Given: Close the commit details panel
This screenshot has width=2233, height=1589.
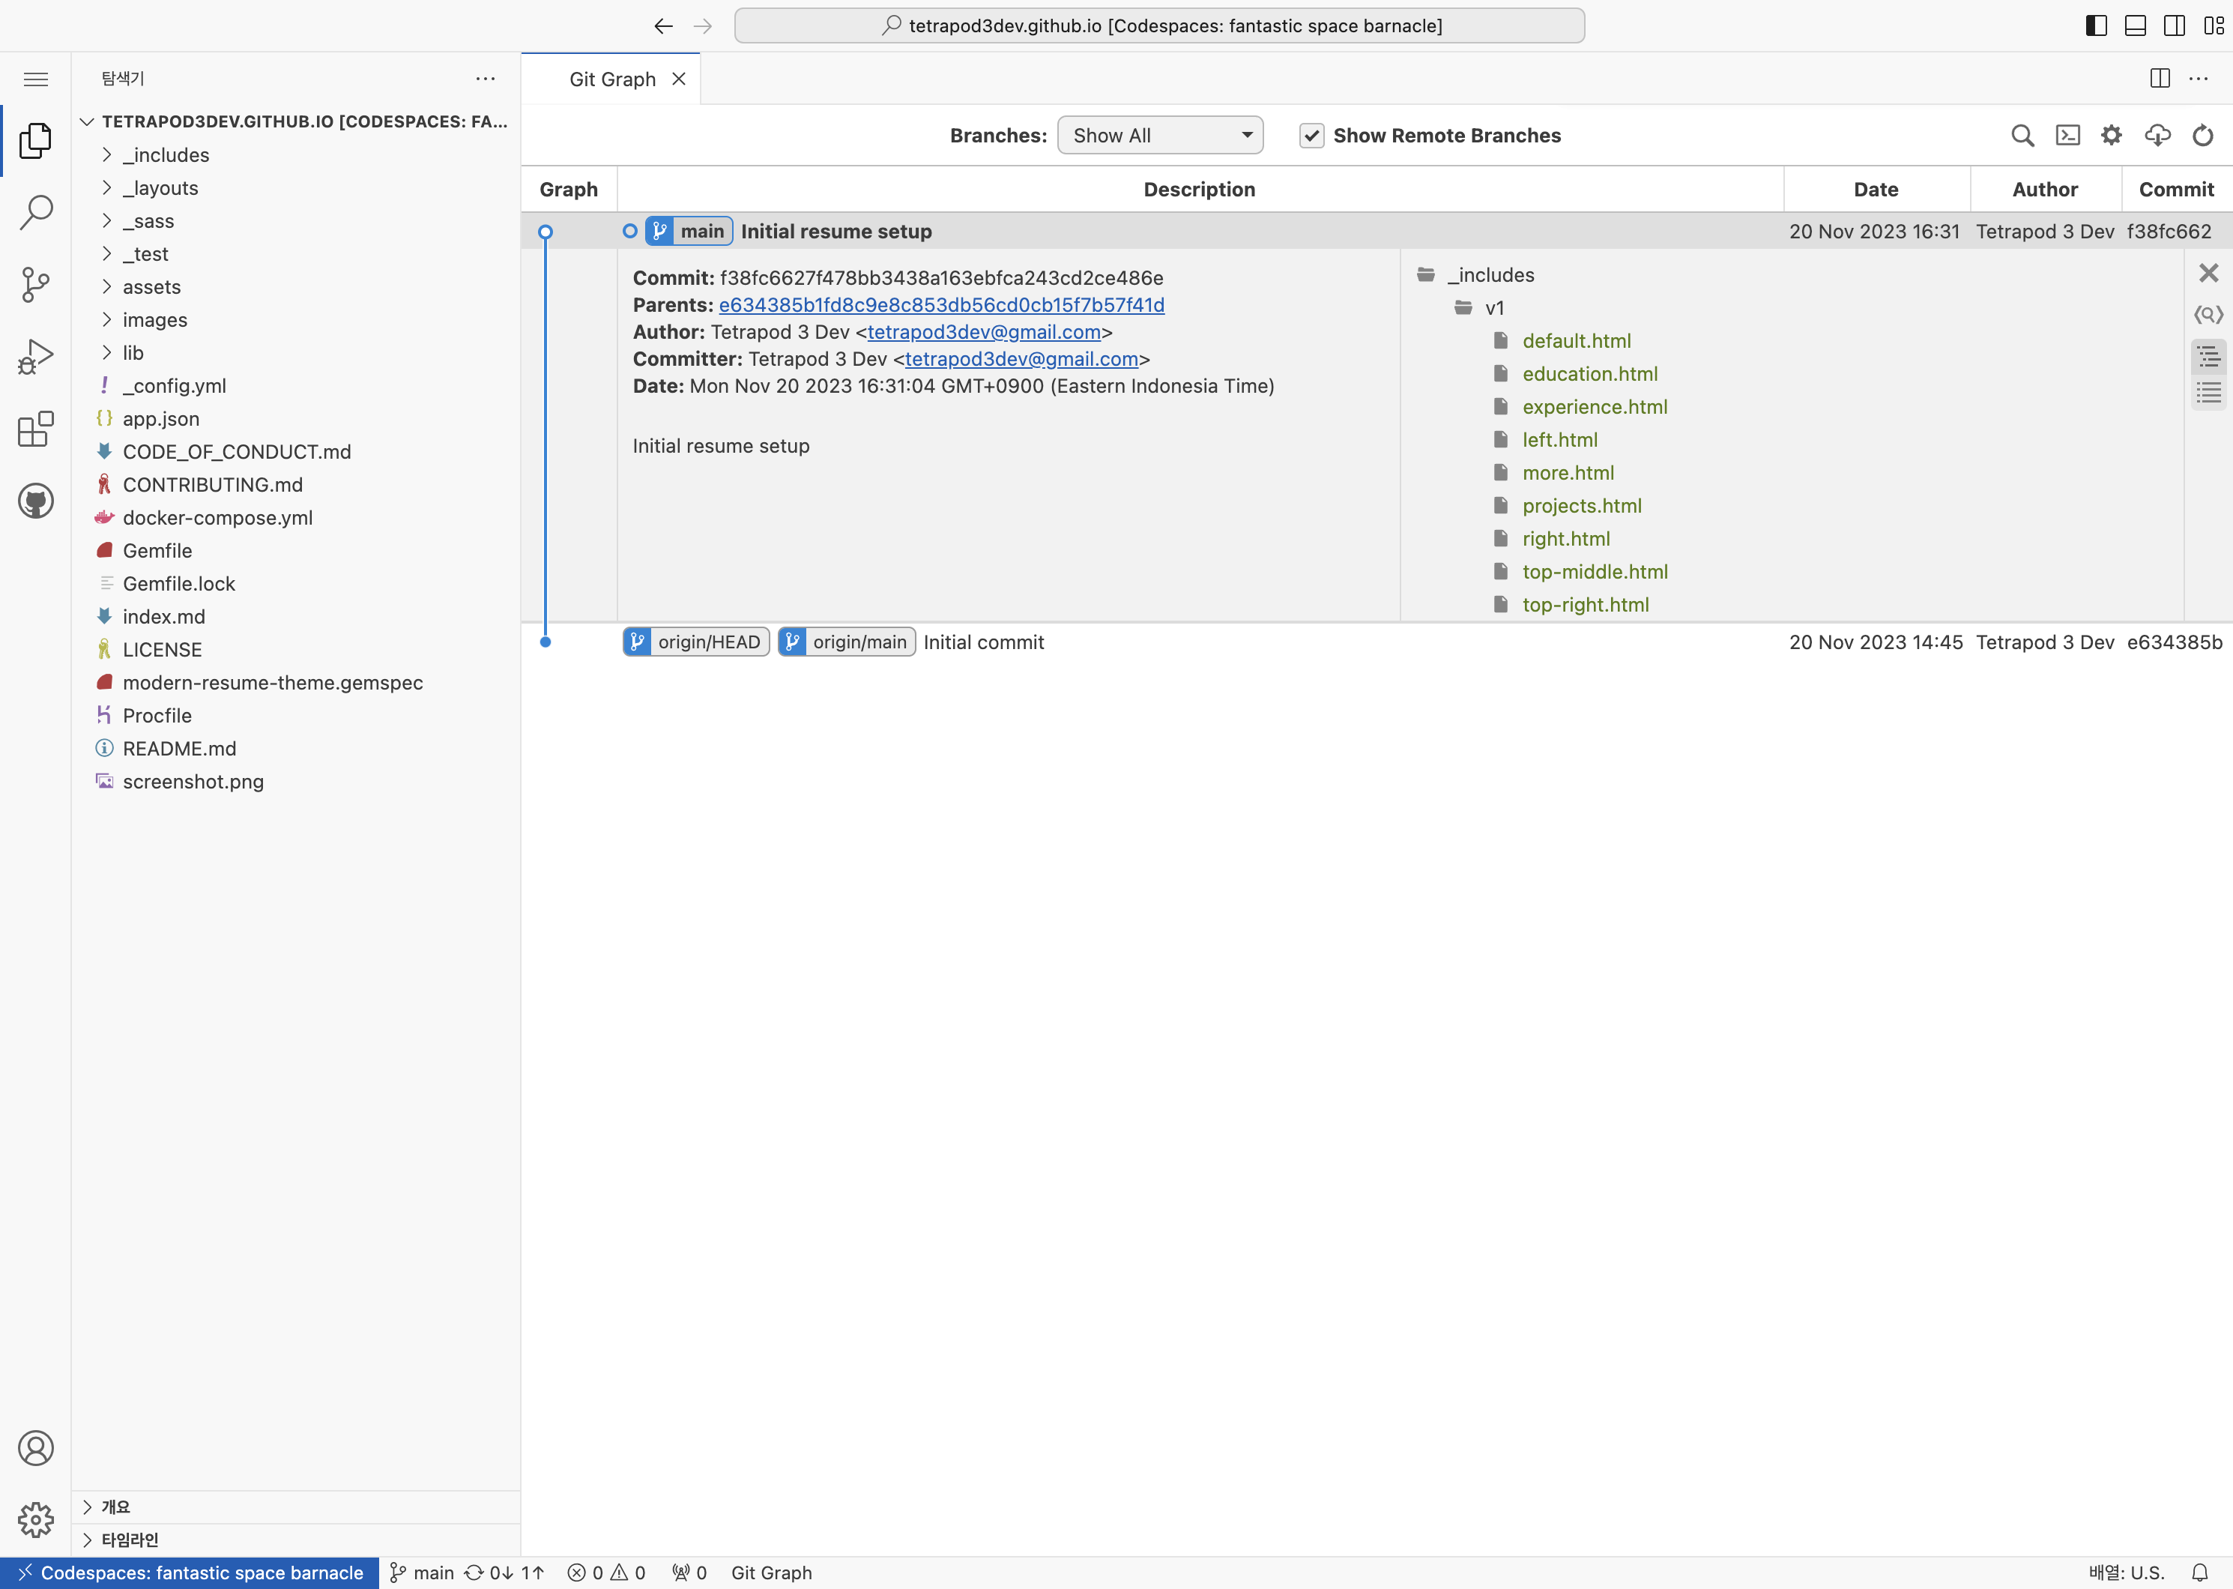Looking at the screenshot, I should (x=2208, y=273).
